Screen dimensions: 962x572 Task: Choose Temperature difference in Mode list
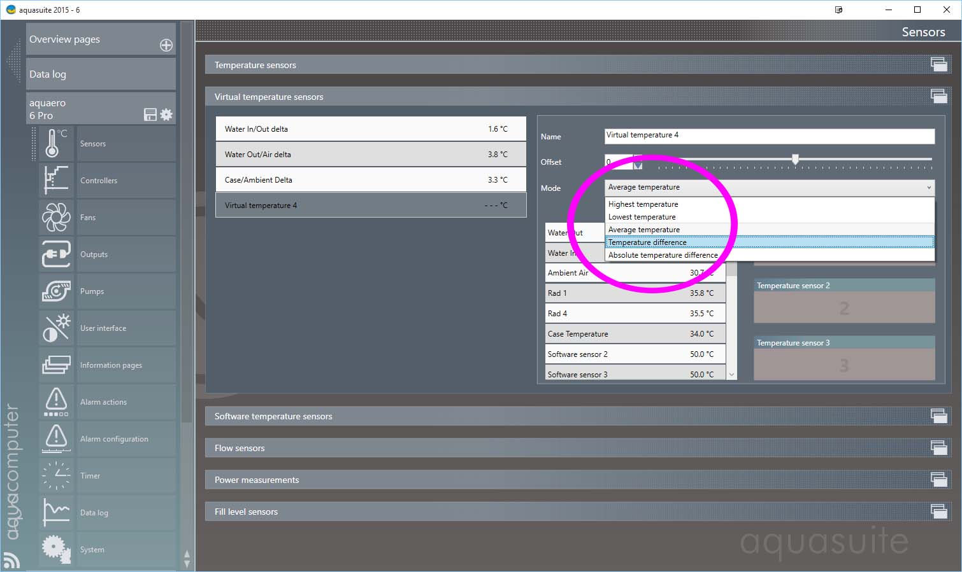point(647,242)
